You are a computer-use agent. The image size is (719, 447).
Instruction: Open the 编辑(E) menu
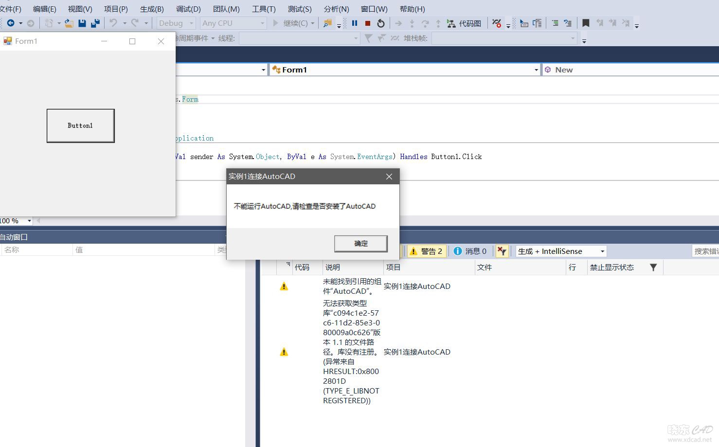(x=45, y=9)
